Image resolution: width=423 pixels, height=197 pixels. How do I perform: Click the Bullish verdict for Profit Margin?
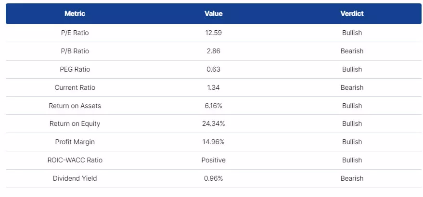352,142
